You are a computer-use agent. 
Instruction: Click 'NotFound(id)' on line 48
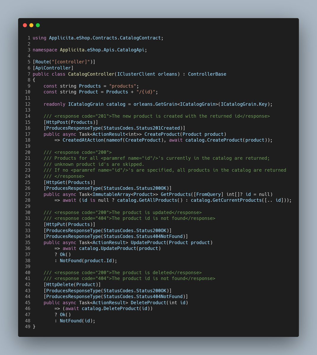click(x=76, y=321)
